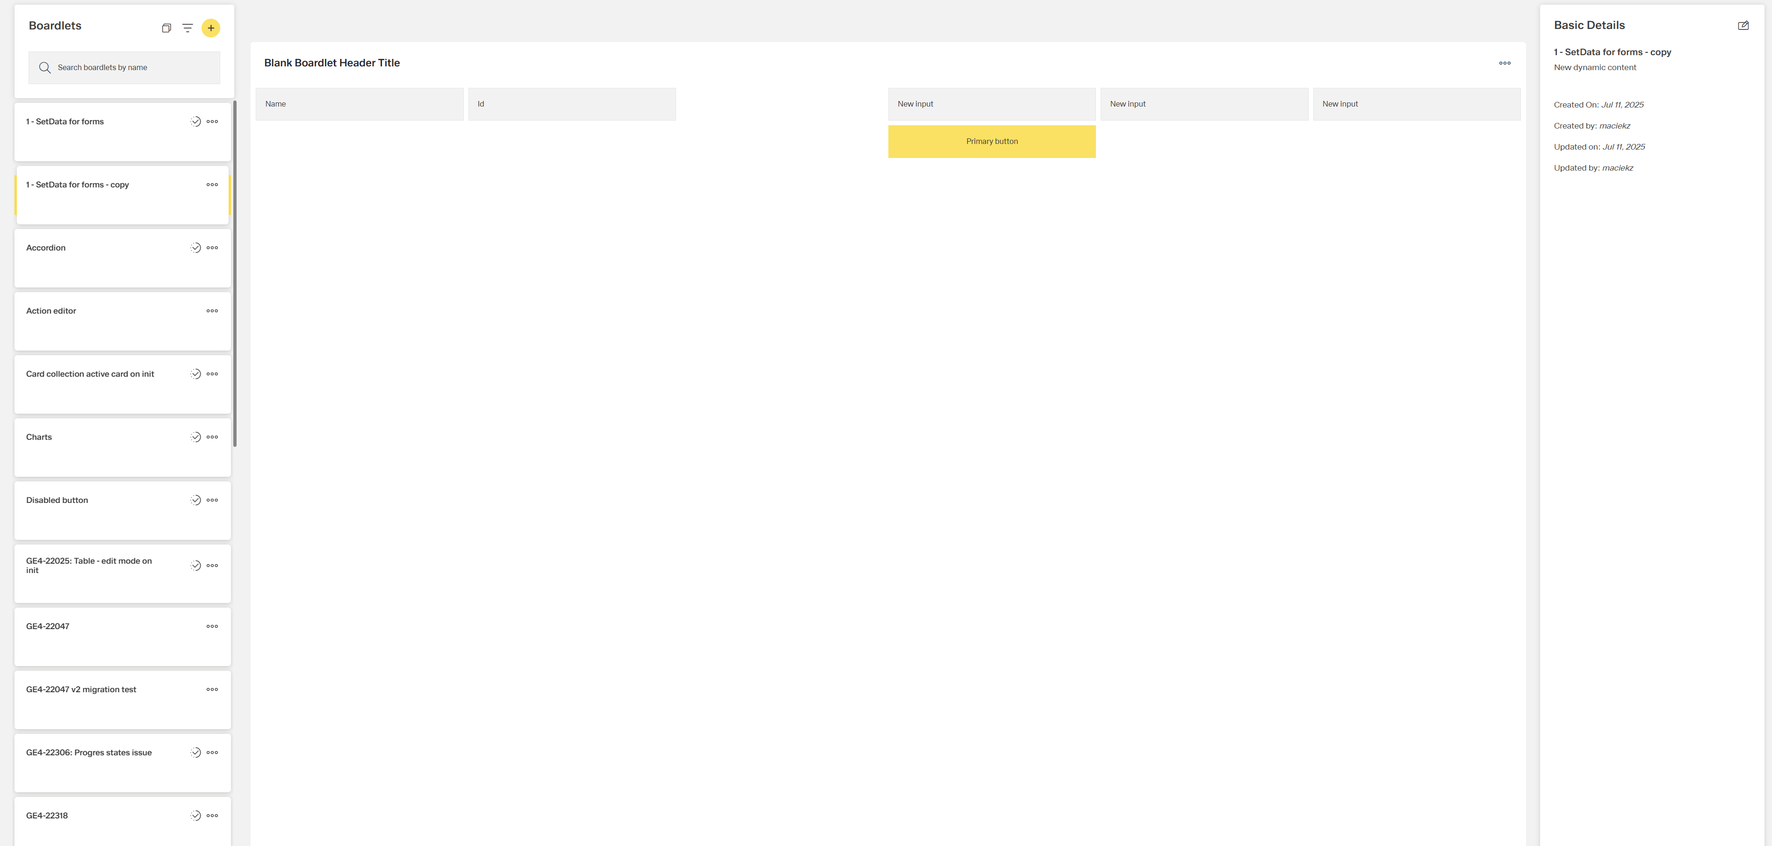Click the checkmark icon on Disabled button boardlet

tap(194, 500)
